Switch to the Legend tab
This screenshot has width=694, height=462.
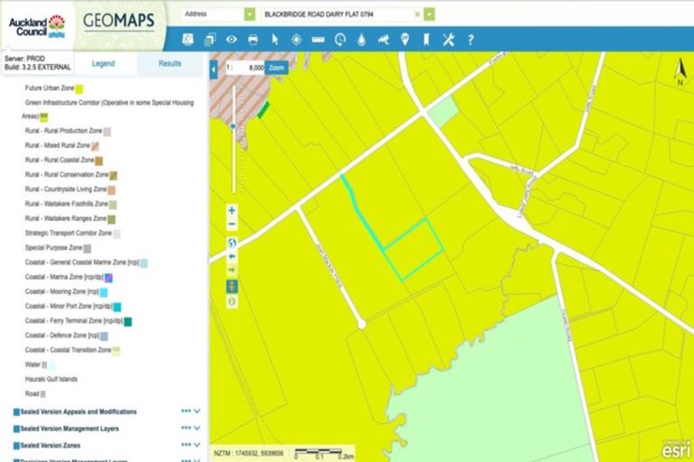[x=103, y=64]
